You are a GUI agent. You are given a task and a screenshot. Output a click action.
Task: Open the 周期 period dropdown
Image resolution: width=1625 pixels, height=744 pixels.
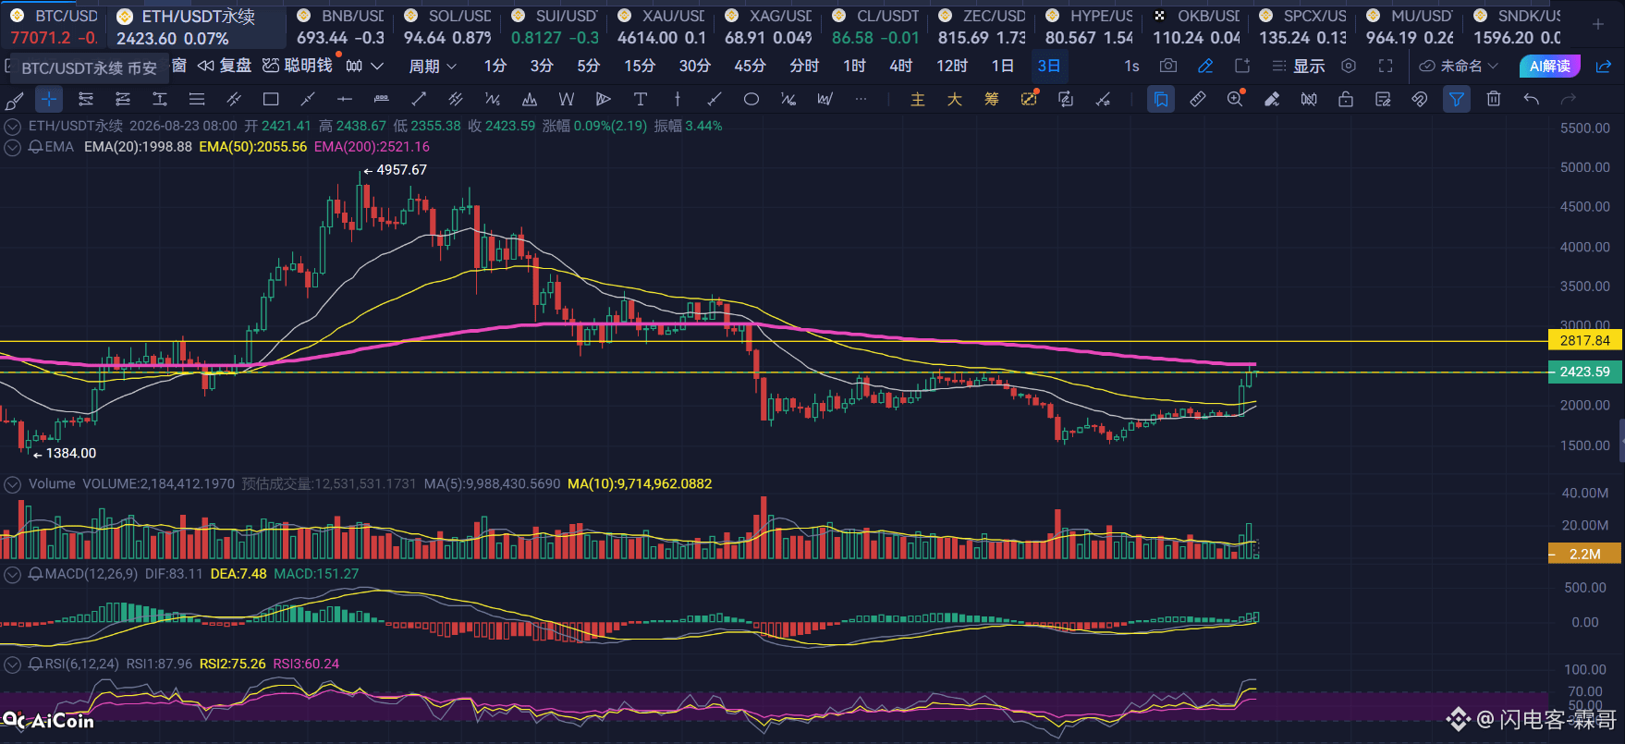coord(433,66)
